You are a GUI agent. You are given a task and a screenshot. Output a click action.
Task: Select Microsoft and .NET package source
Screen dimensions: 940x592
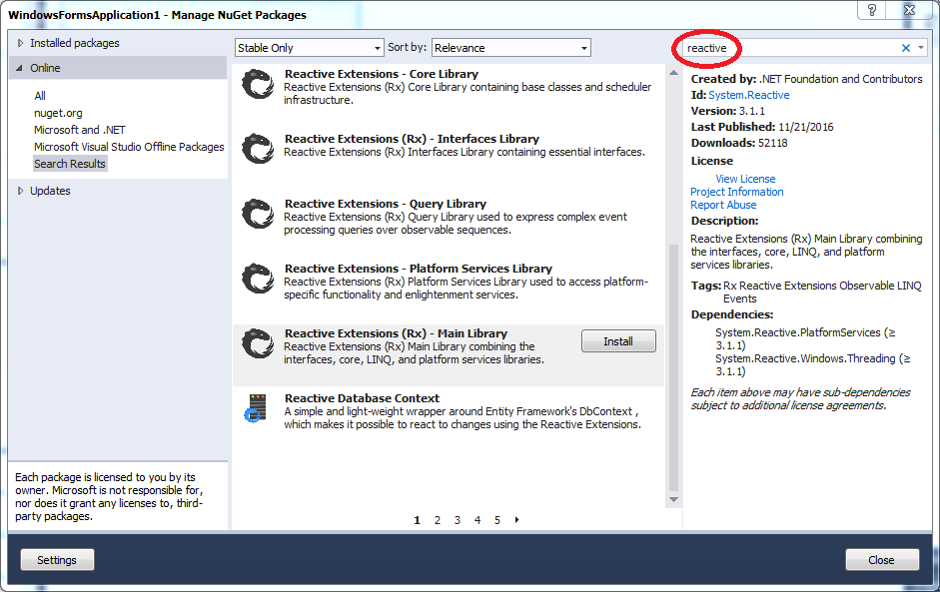point(80,130)
